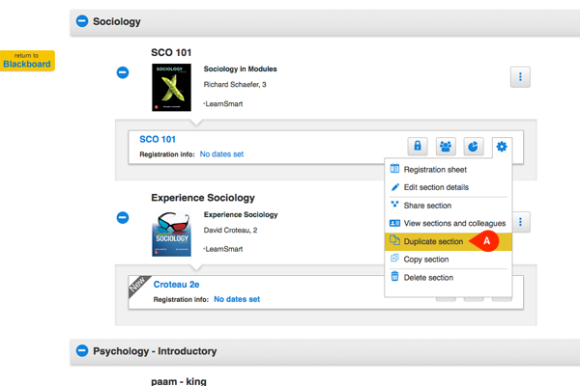The image size is (580, 386).
Task: Select Delete section menu entry
Action: 427,277
